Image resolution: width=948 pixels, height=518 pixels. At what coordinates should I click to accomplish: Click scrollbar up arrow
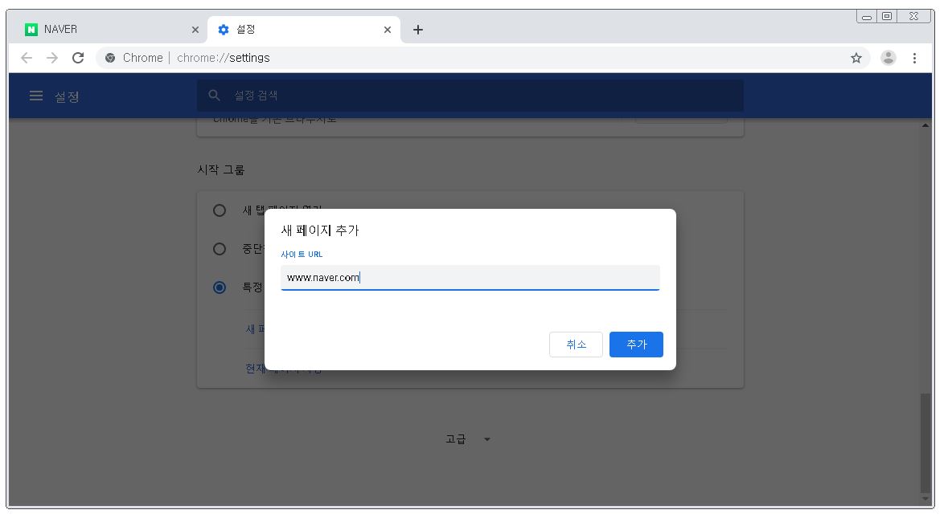point(925,125)
